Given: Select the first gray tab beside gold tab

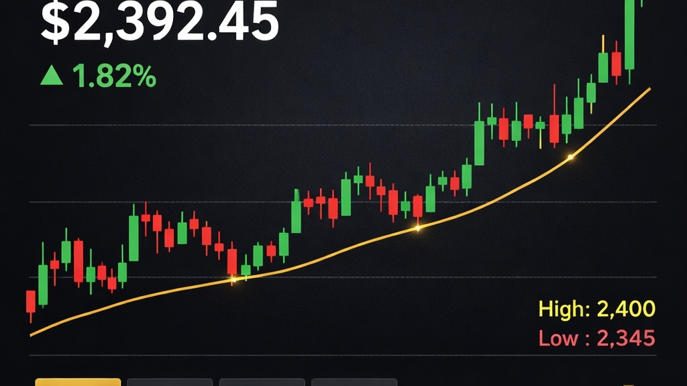Looking at the screenshot, I should pos(170,382).
